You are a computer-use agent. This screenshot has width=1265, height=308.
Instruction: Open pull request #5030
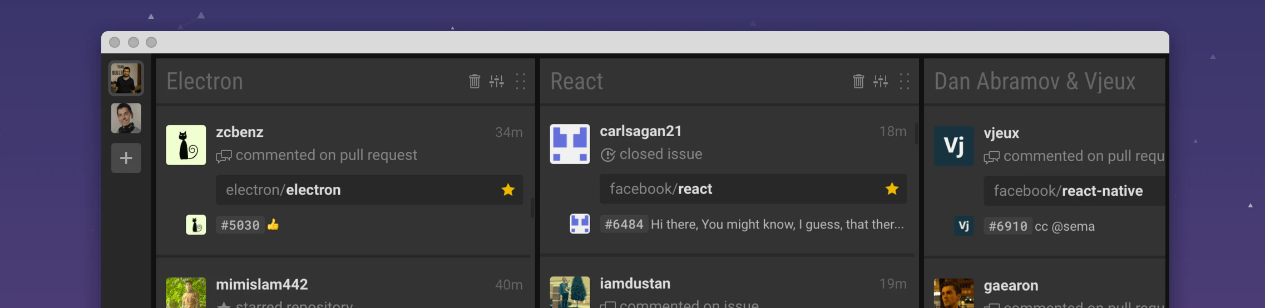pos(240,225)
